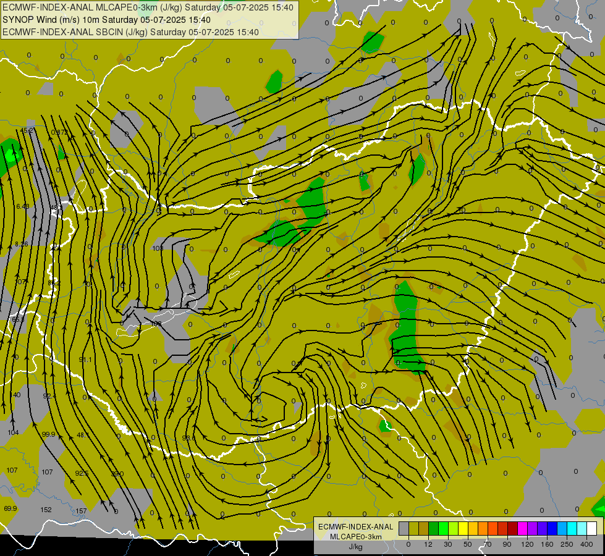Click the legend label MLCAPE0-3km
The image size is (605, 556).
[355, 537]
